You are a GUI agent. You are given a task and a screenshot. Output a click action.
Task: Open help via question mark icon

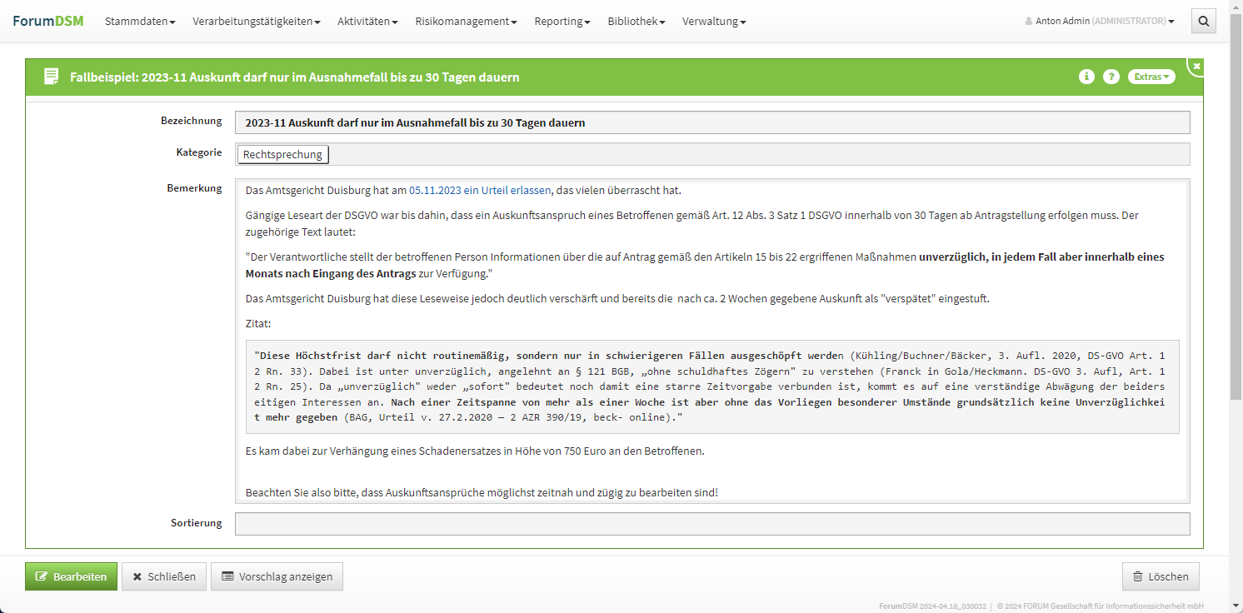click(1111, 77)
